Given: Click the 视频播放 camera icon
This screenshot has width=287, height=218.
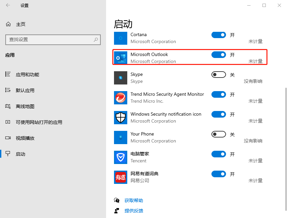Looking at the screenshot, I should click(8, 138).
